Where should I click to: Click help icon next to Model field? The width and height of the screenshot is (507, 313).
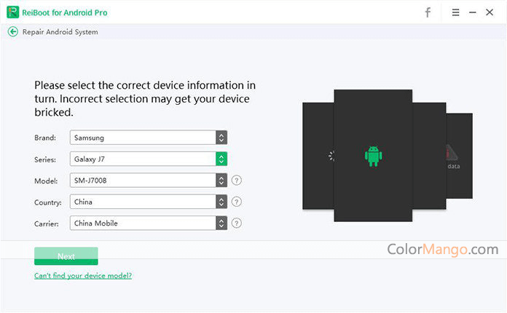click(x=237, y=181)
